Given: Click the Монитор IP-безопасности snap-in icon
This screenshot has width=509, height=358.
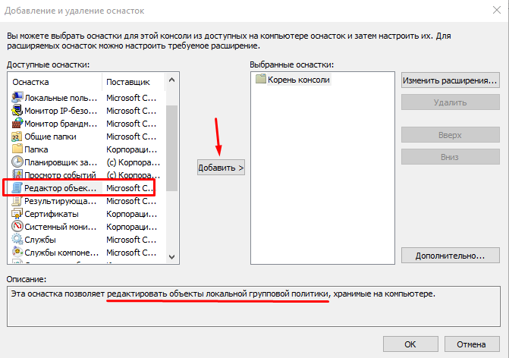Looking at the screenshot, I should point(17,110).
